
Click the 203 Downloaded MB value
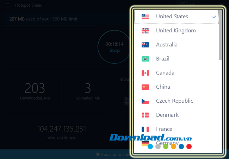[35, 88]
